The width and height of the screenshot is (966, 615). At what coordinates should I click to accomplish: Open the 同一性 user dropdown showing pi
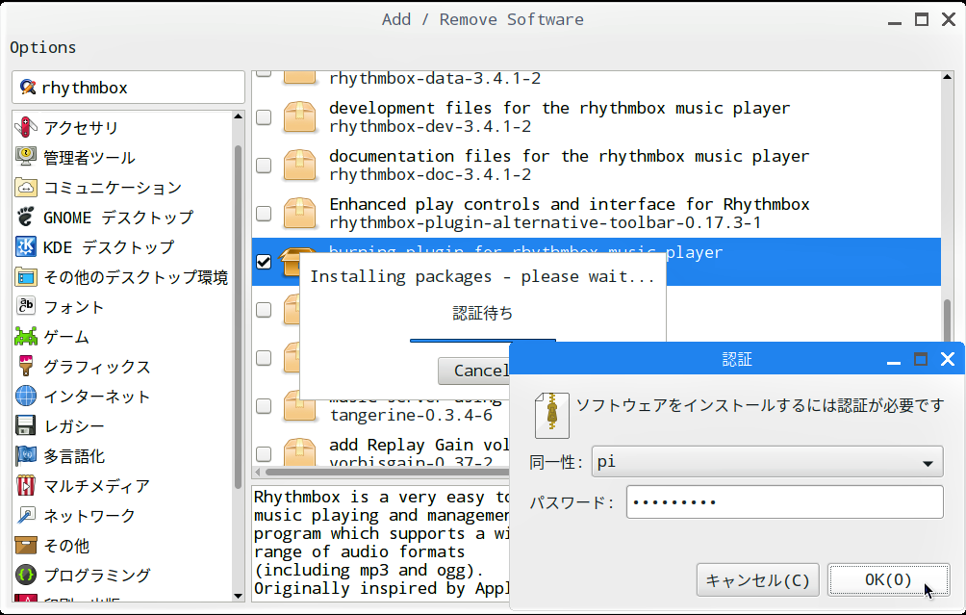click(767, 462)
